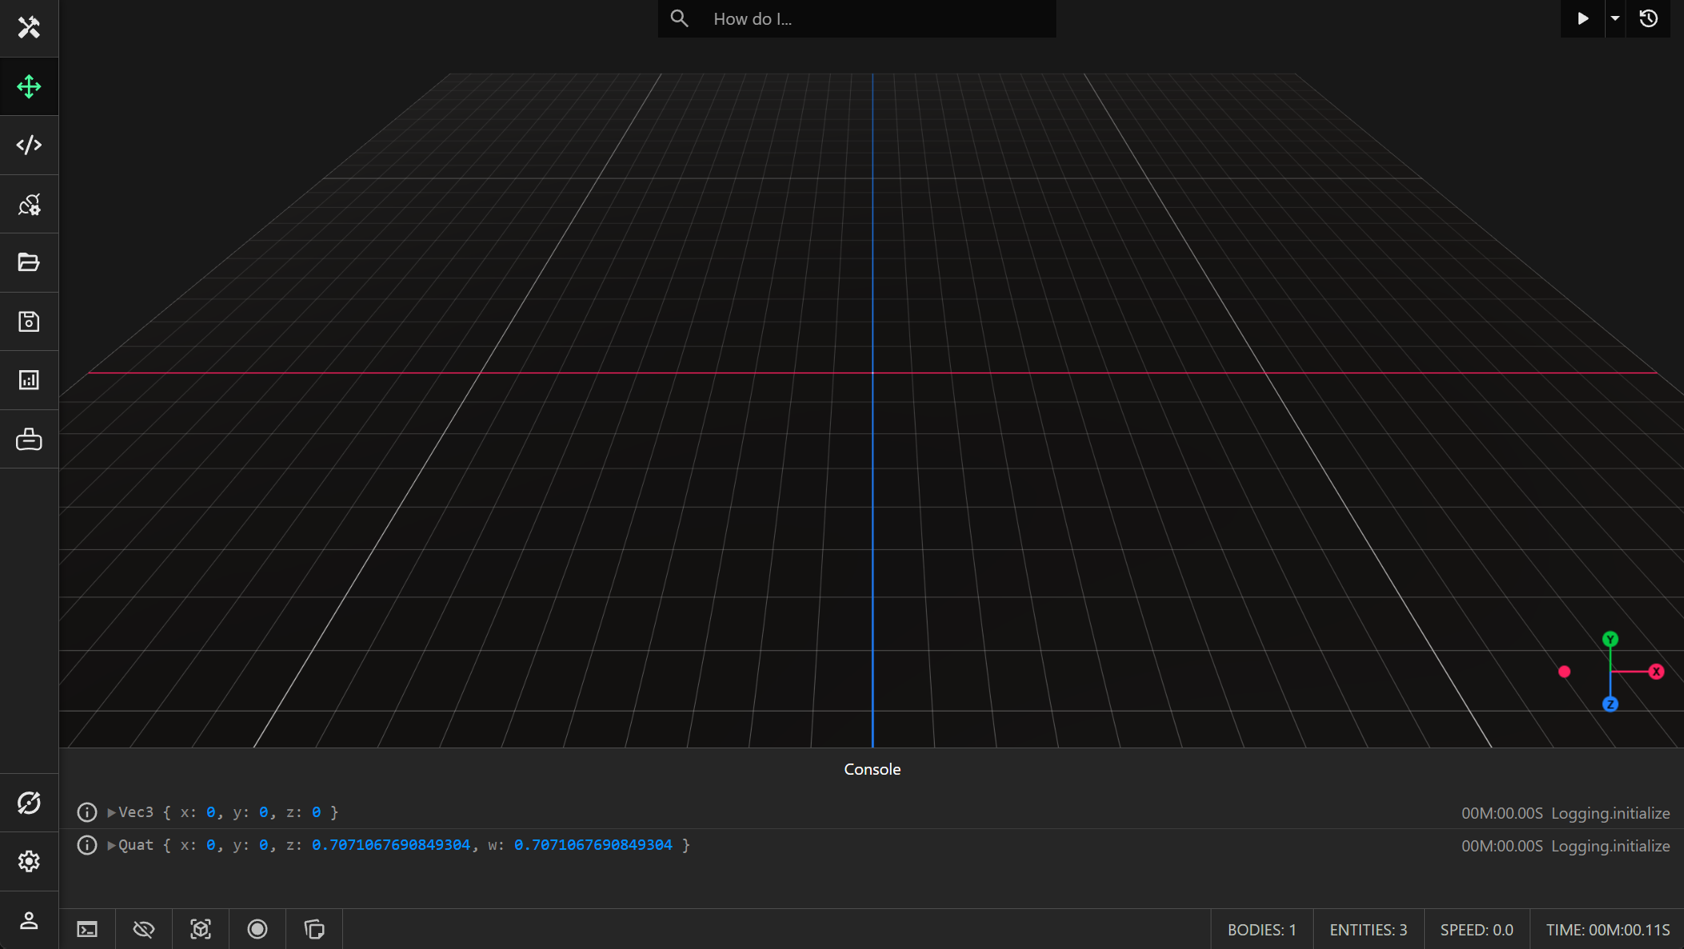Save the current scene

click(29, 321)
